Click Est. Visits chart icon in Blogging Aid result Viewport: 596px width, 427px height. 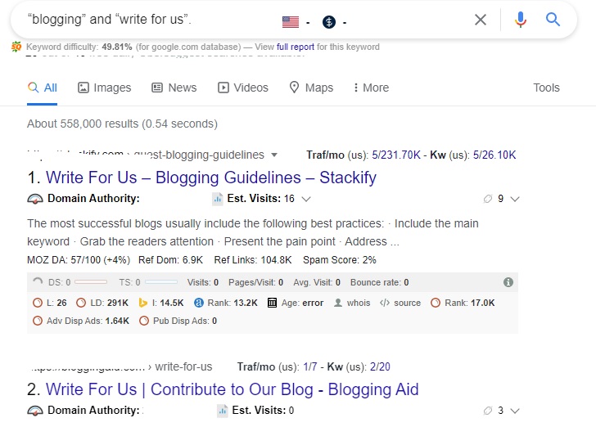click(x=223, y=411)
